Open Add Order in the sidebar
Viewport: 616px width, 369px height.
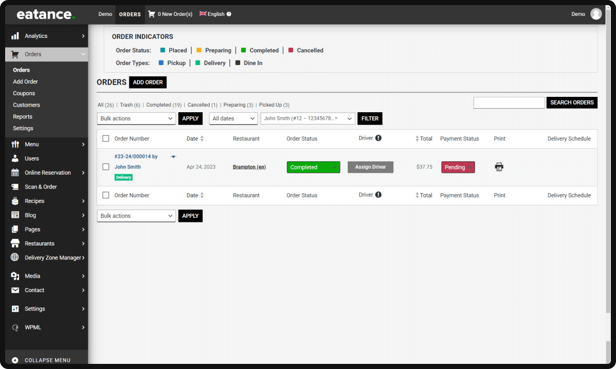pyautogui.click(x=26, y=81)
